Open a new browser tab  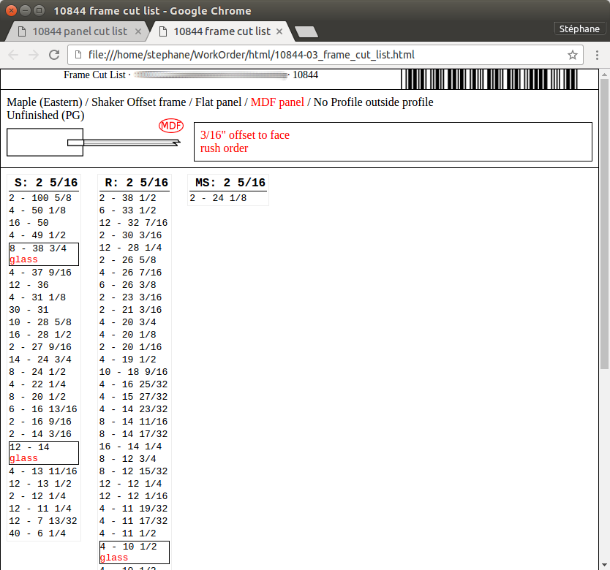pyautogui.click(x=305, y=31)
